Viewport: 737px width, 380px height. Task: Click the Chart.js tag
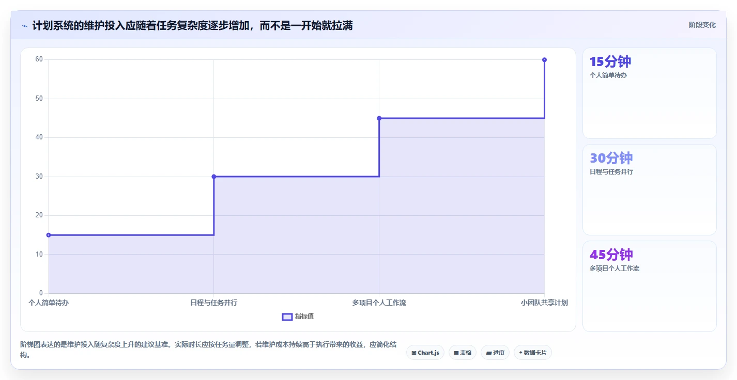(425, 353)
